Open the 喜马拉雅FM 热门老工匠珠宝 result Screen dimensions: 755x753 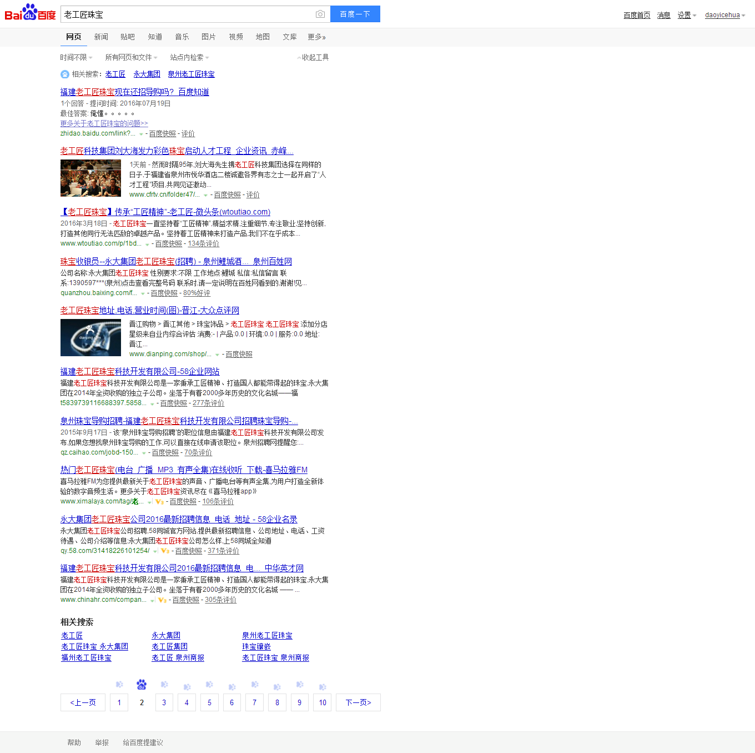coord(184,470)
